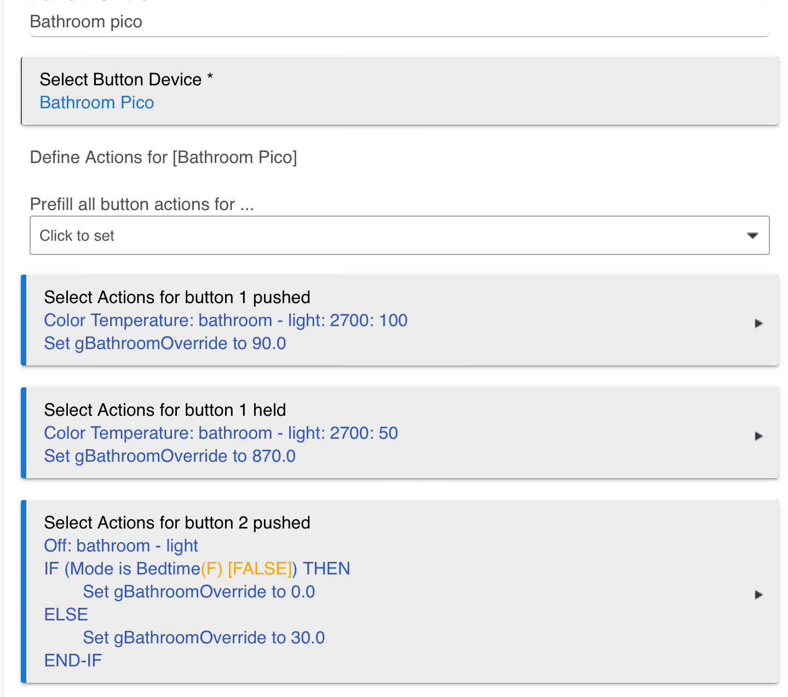Expand arrow for button 1 pushed actions
The width and height of the screenshot is (788, 697).
(758, 323)
